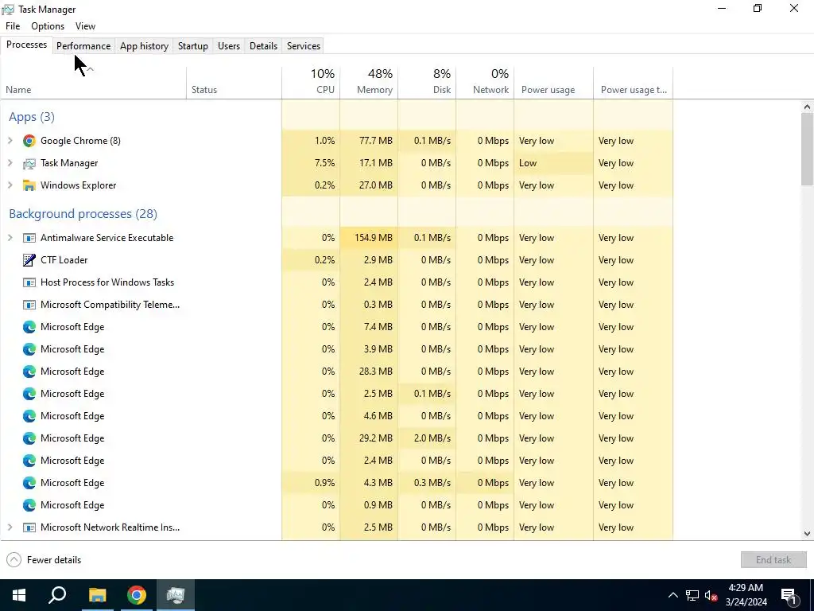Click the 0.9% CPU cell of Microsoft Edge
The image size is (814, 611).
[x=311, y=483]
